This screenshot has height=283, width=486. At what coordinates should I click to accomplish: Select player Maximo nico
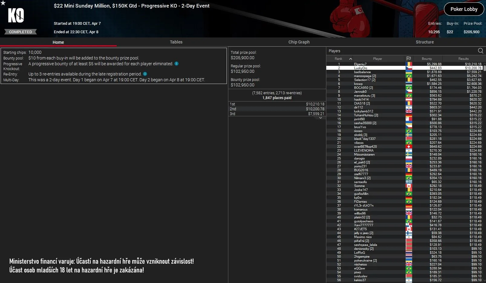pyautogui.click(x=405, y=237)
